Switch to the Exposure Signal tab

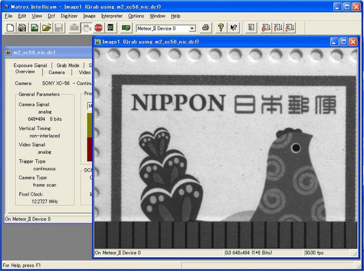coord(30,65)
